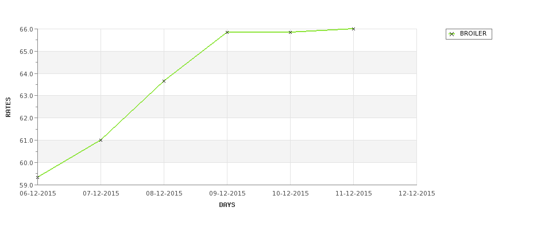Screen dimensions: 560x246
Task: Select the x marker at 08-12-2015
Action: click(164, 81)
